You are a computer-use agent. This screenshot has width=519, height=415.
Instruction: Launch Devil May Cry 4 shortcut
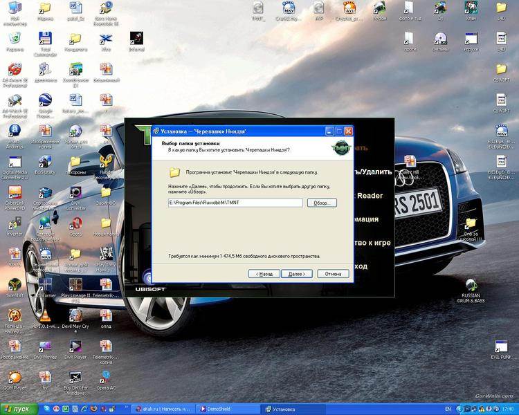pos(76,320)
